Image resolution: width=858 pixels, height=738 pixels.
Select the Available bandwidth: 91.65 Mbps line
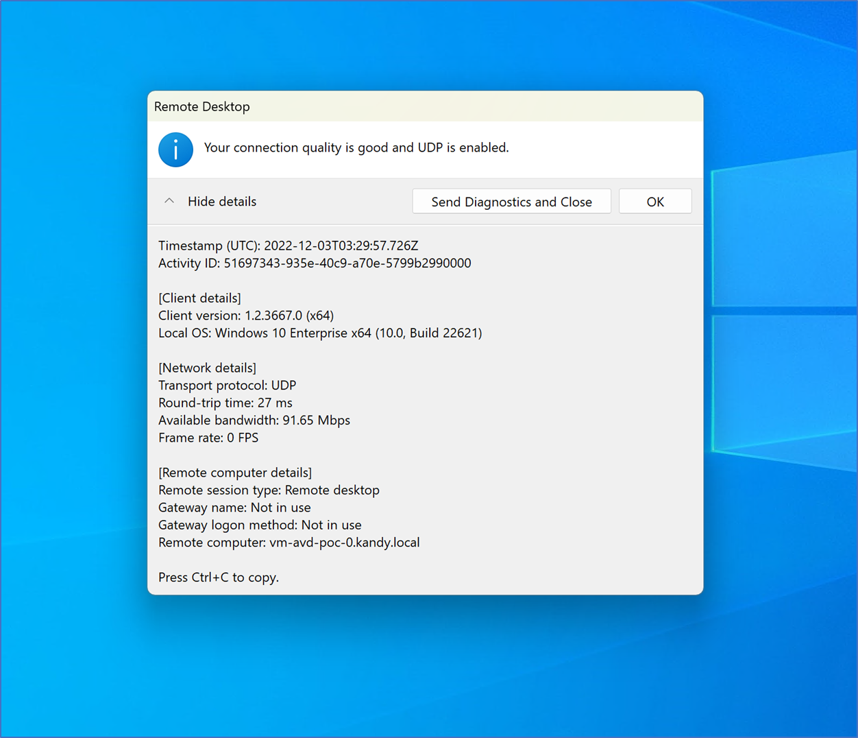click(x=254, y=420)
